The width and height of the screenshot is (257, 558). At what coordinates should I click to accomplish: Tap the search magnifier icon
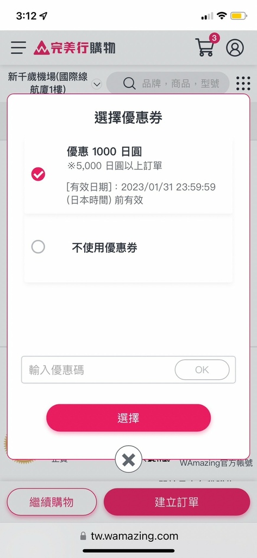(x=129, y=83)
